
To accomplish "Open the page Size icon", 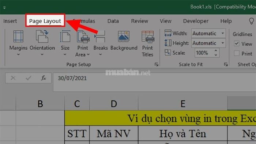I will point(65,37).
